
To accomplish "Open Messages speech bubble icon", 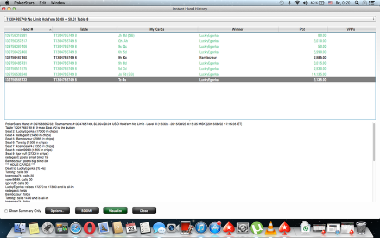I will [159, 228].
